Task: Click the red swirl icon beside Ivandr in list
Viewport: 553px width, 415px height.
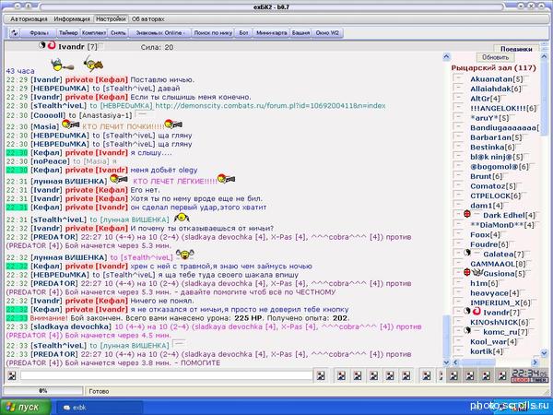Action: [477, 312]
